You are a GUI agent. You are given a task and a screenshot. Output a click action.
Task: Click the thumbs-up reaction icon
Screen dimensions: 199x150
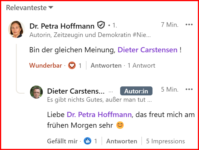click(x=88, y=141)
